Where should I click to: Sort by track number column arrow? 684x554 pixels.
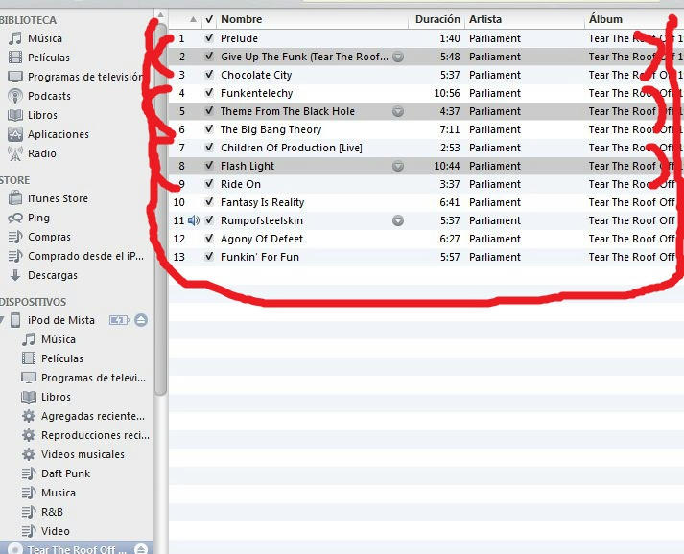[x=193, y=19]
